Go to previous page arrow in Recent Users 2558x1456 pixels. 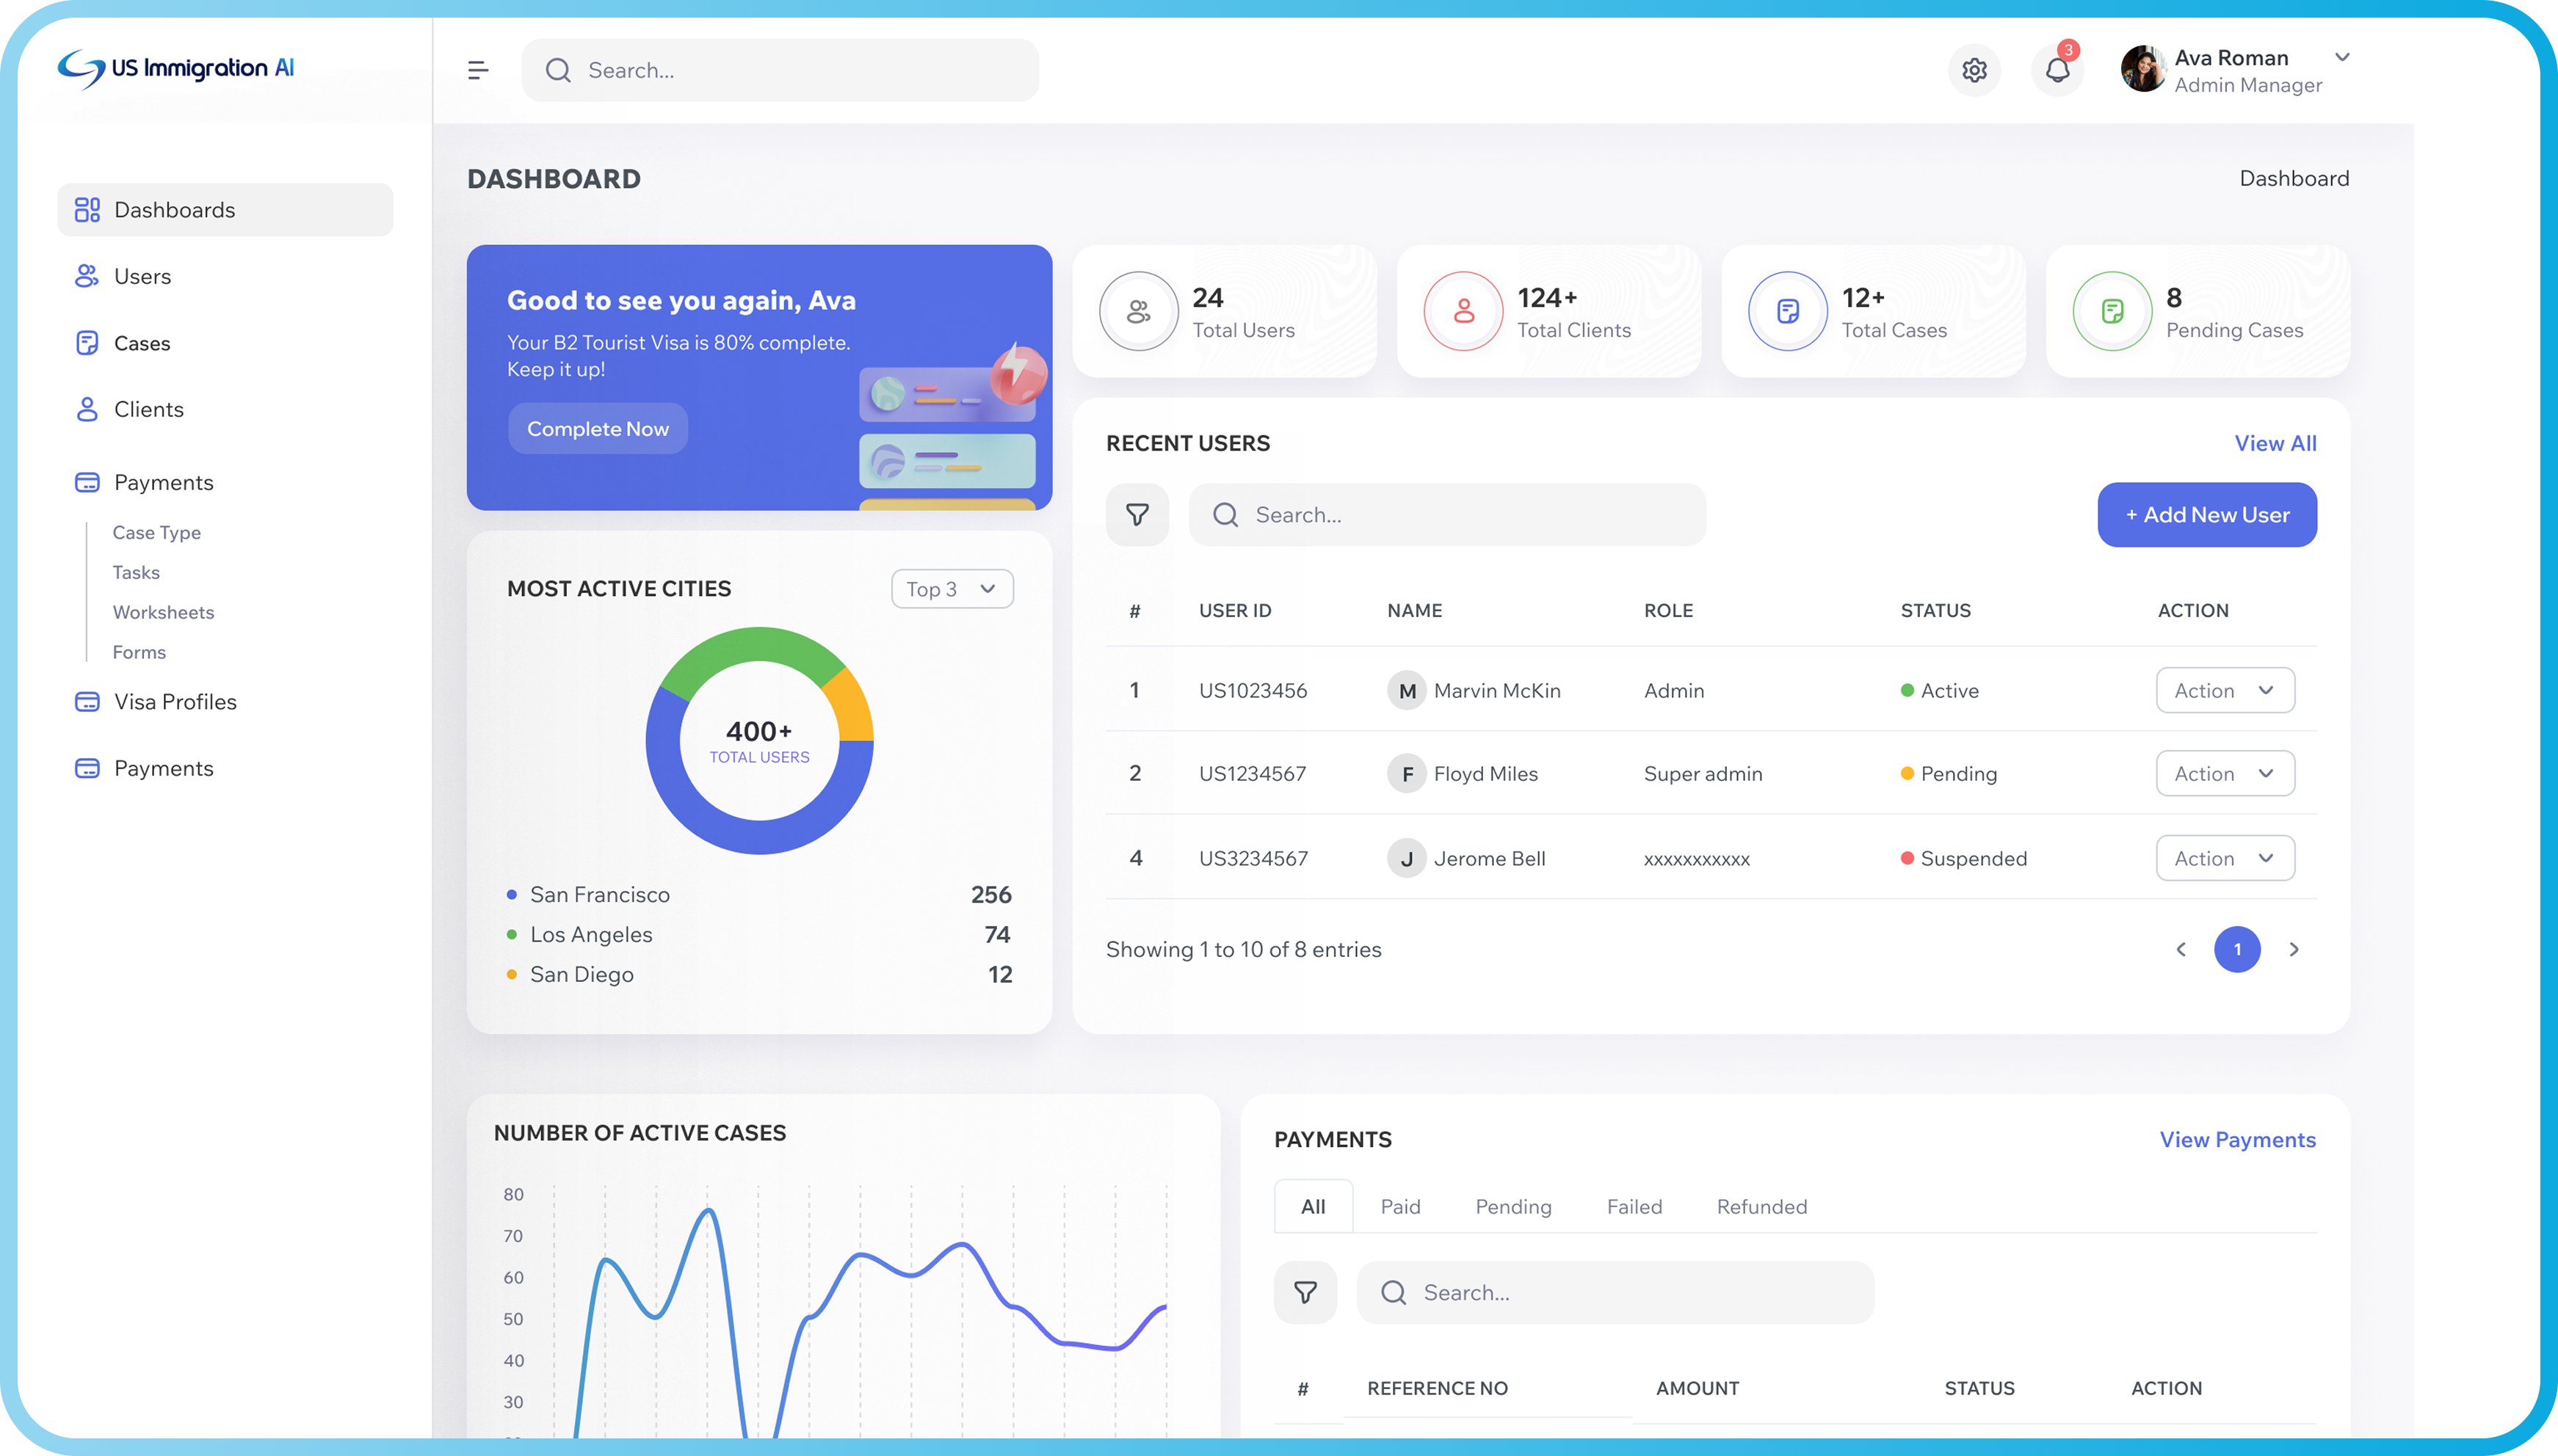tap(2181, 949)
